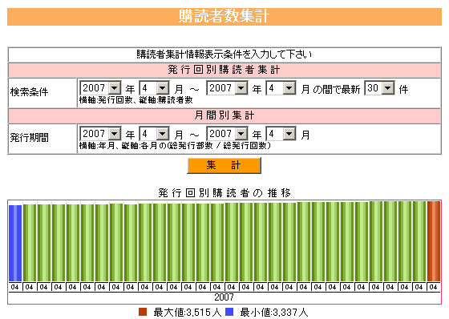
Task: Open start month dropdown in 検索条件 row
Action: click(x=154, y=88)
